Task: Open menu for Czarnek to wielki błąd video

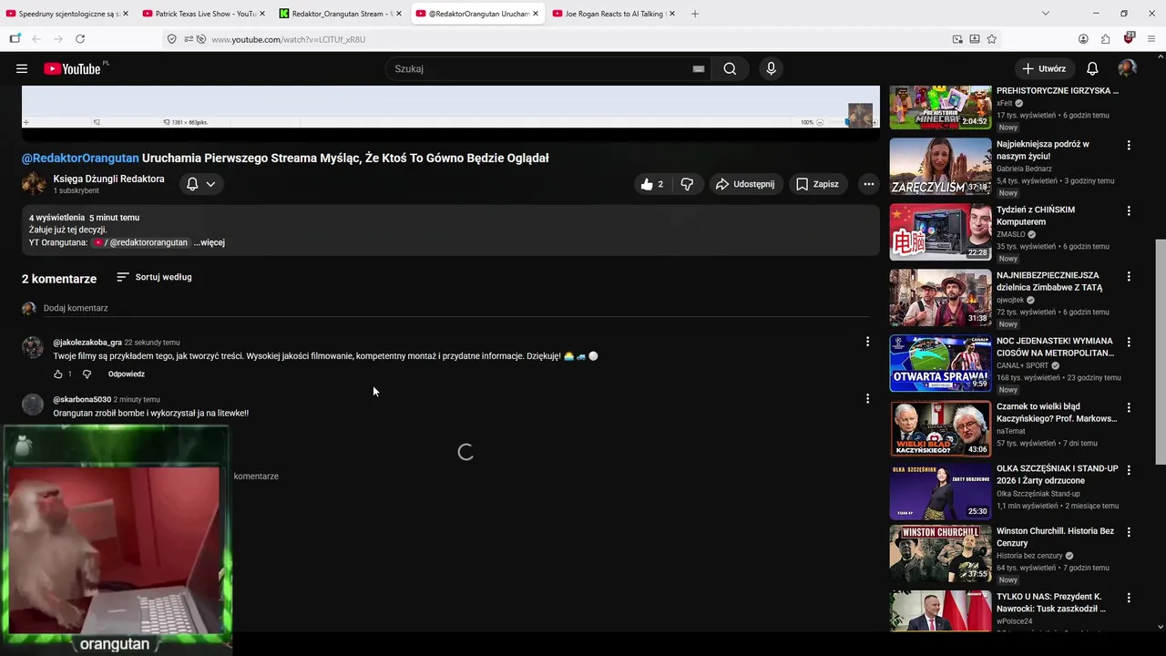Action: pyautogui.click(x=1129, y=407)
